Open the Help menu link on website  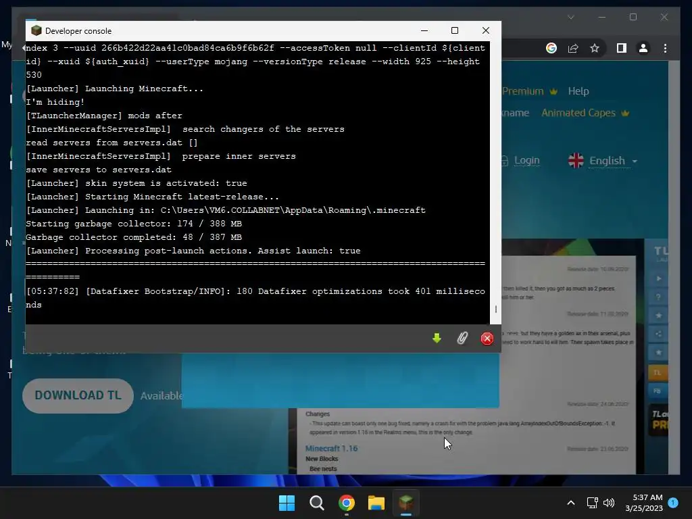pos(578,91)
